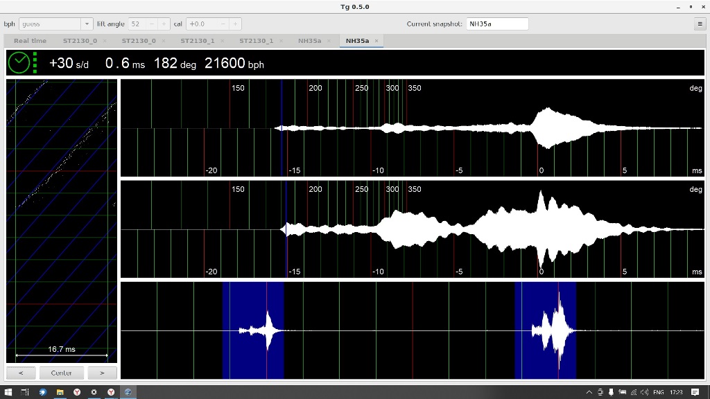The width and height of the screenshot is (710, 399).
Task: Decrease the lift angle with minus
Action: 152,24
